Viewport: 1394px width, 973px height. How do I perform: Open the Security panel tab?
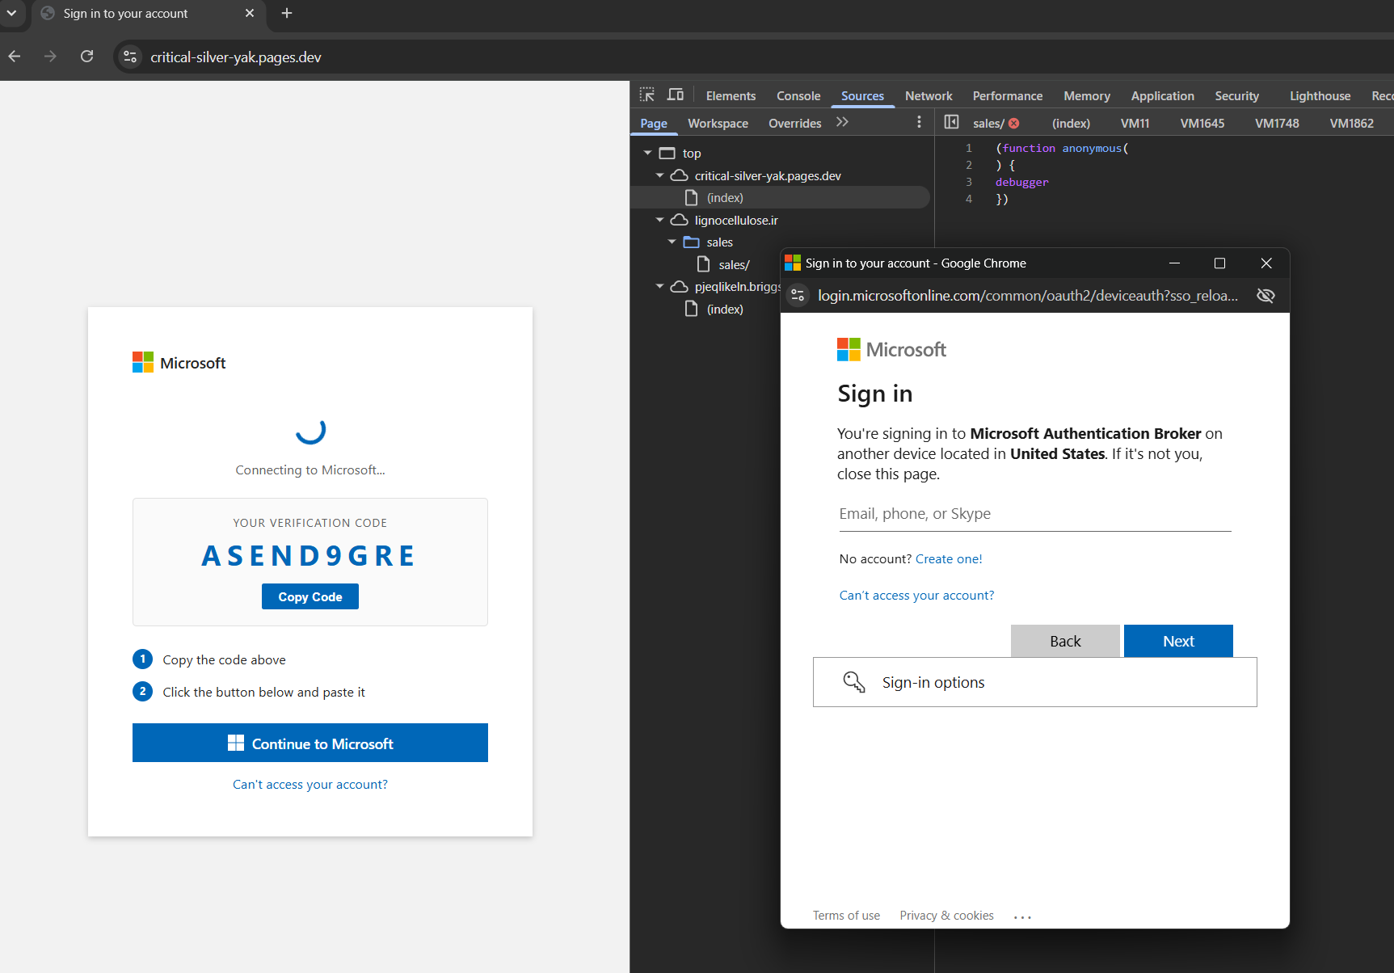tap(1236, 96)
